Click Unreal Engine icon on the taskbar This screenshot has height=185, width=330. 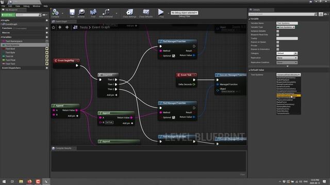(x=46, y=181)
